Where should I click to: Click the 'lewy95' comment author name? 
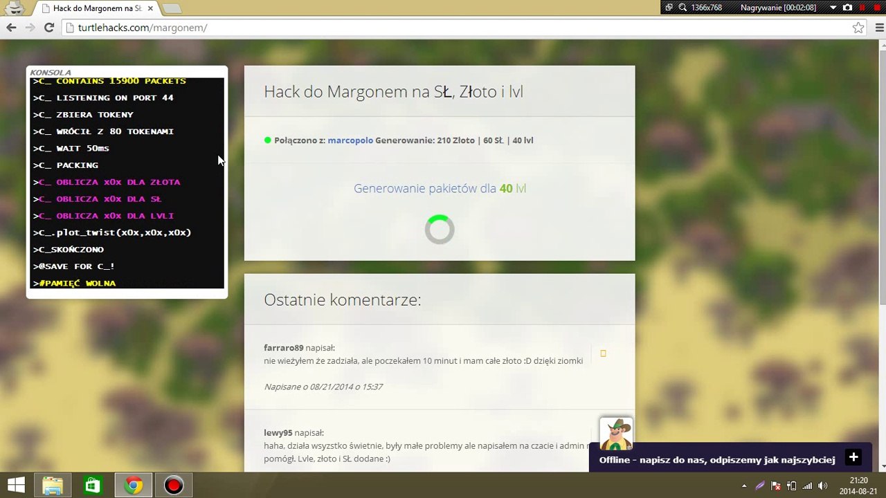[278, 433]
